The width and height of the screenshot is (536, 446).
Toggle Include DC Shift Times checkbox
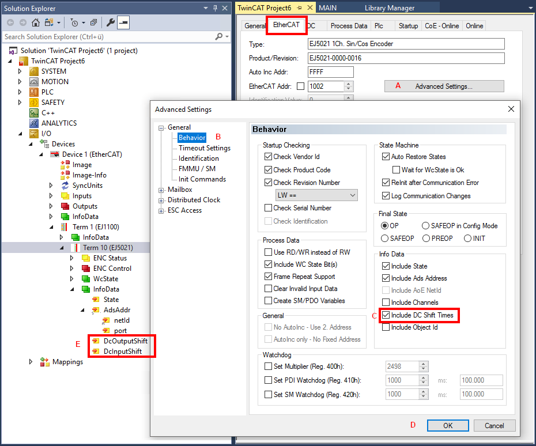[386, 315]
